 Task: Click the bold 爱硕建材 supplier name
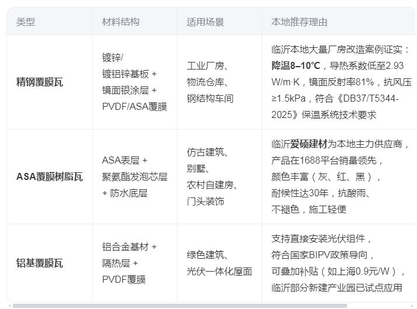click(308, 144)
